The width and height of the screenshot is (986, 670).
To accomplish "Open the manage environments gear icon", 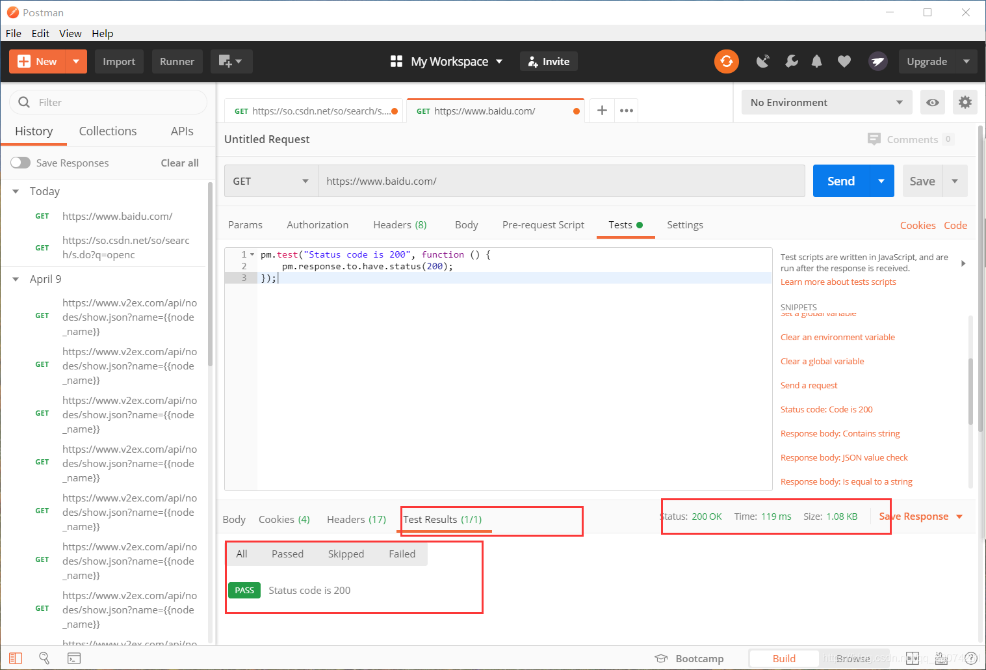I will point(965,102).
